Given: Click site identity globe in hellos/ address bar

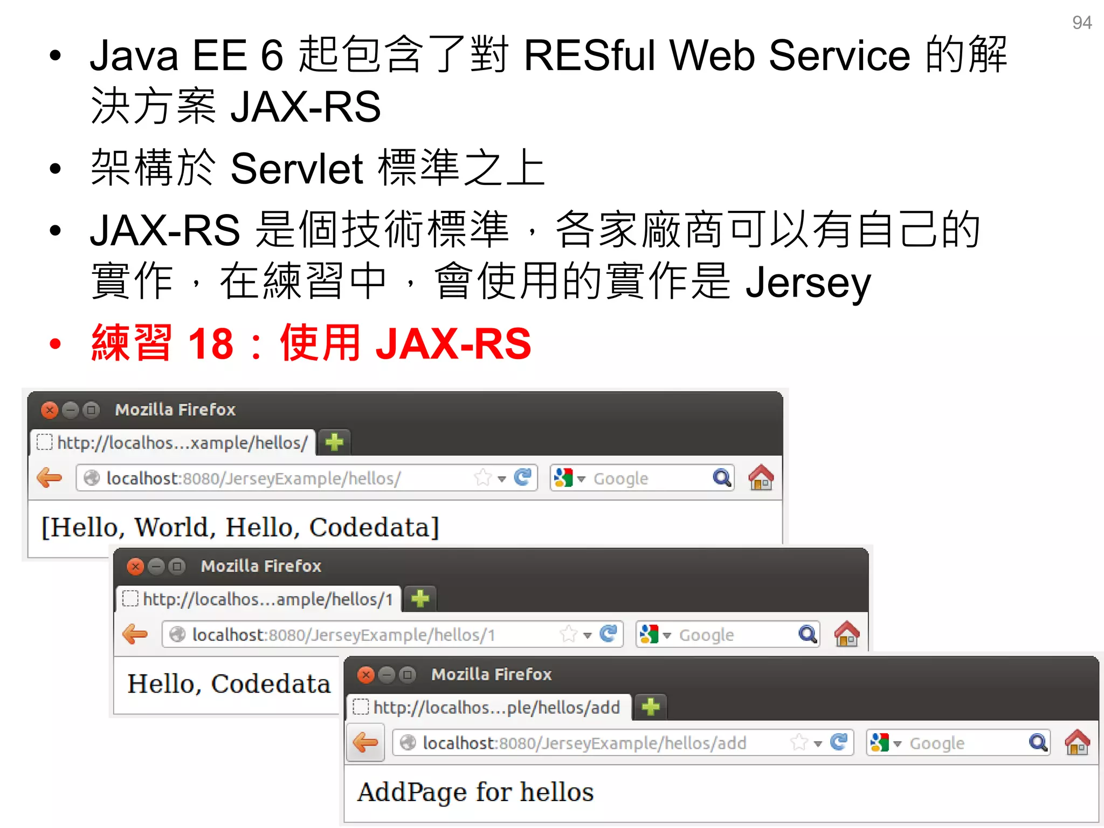Looking at the screenshot, I should click(92, 478).
